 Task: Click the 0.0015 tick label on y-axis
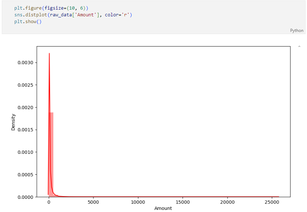click(x=25, y=130)
